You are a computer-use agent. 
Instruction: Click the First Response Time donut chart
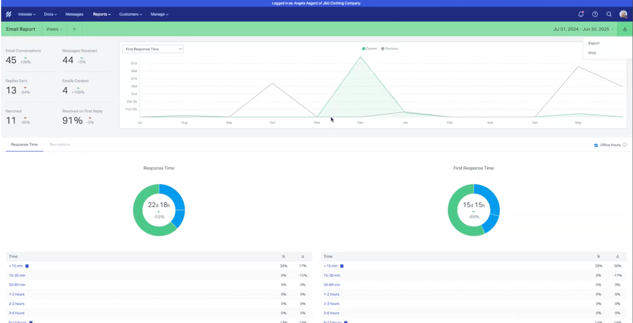474,210
